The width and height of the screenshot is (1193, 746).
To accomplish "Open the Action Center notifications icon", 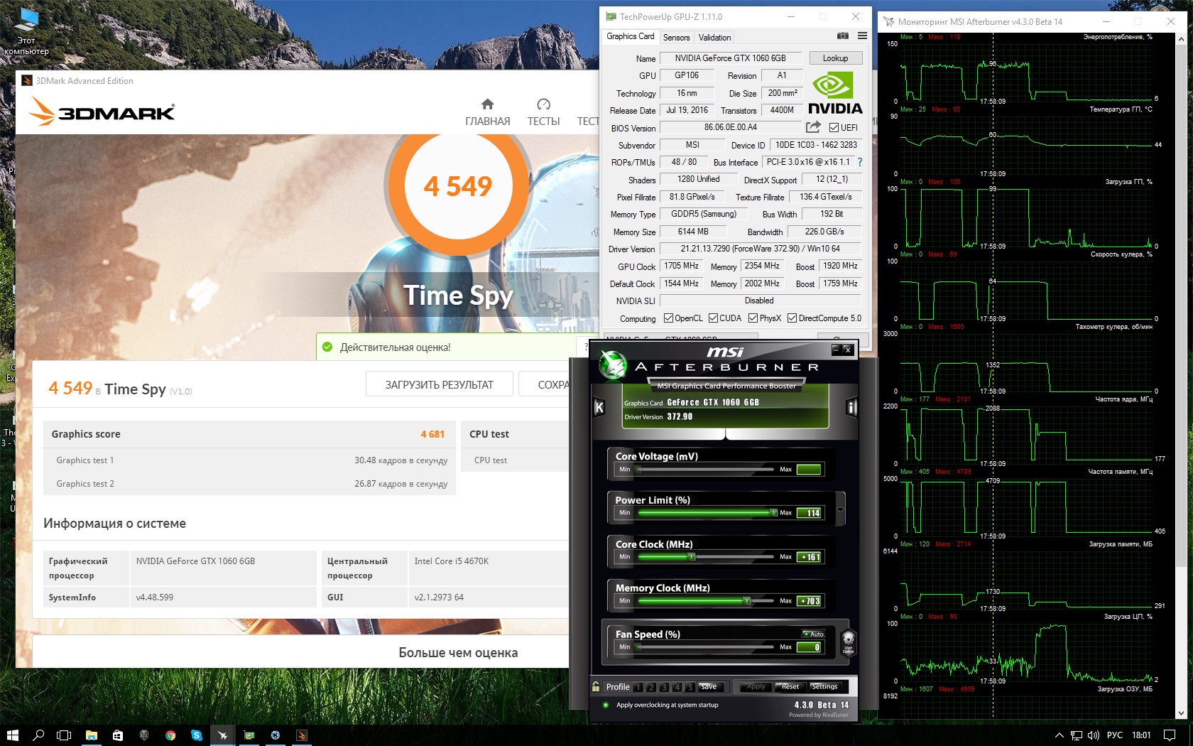I will [1170, 735].
